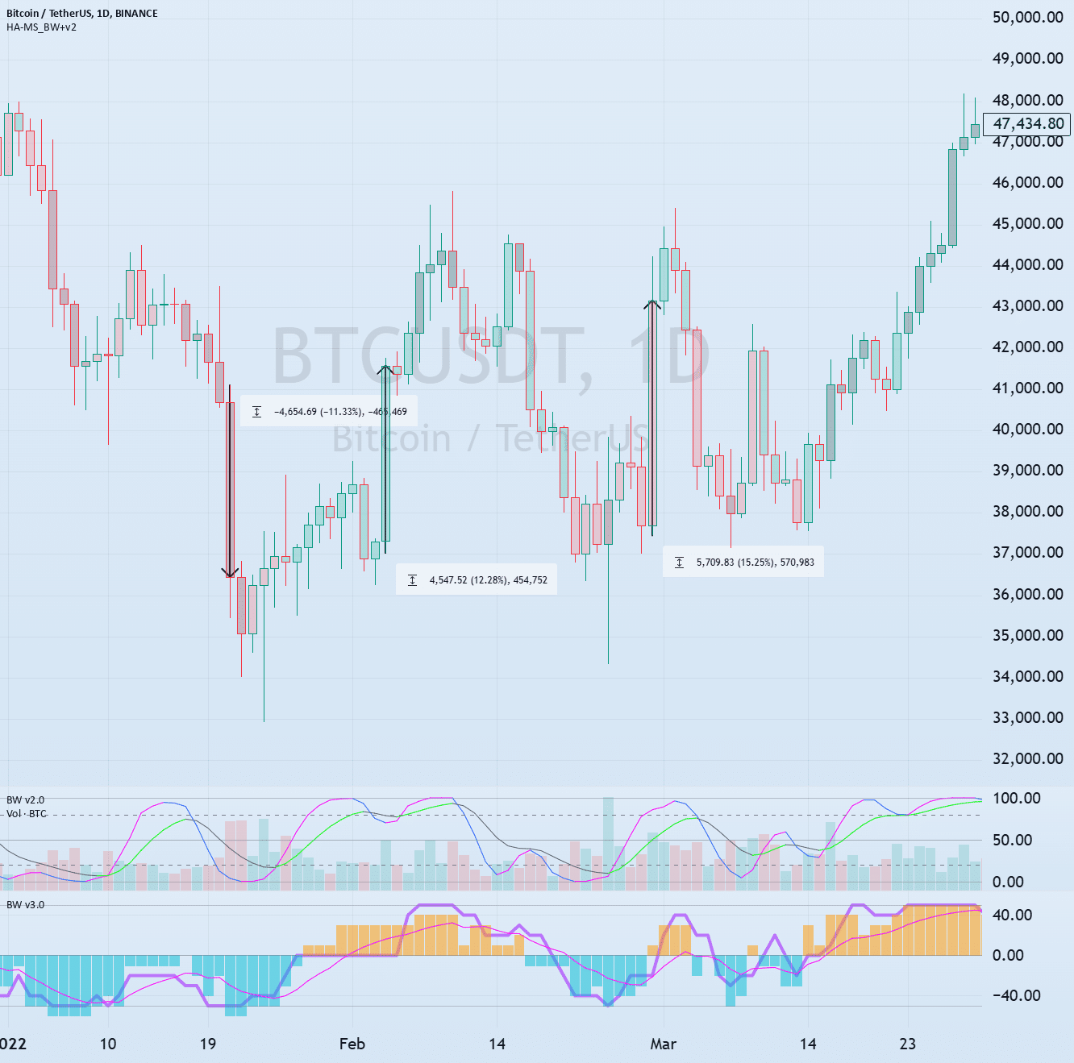Click the 48,000.00 price axis label

[1028, 100]
